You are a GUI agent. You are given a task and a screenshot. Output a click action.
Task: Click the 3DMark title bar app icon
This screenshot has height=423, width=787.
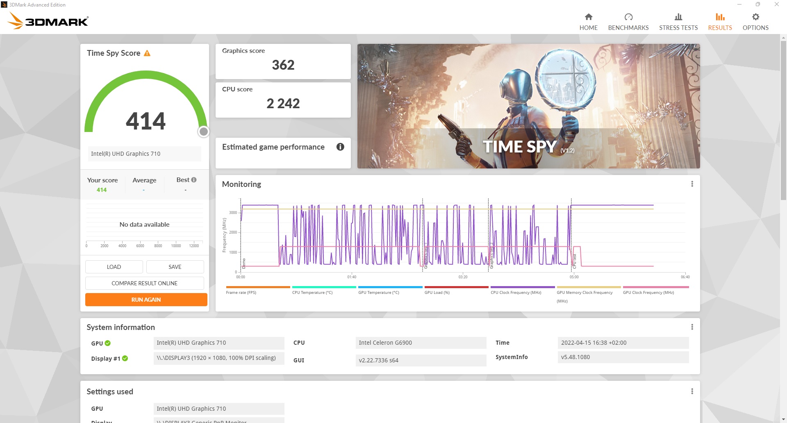pyautogui.click(x=4, y=5)
